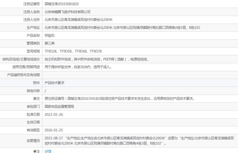This screenshot has height=153, width=238.
Task: Click the 注册证编号 label
Action: coord(32,4)
